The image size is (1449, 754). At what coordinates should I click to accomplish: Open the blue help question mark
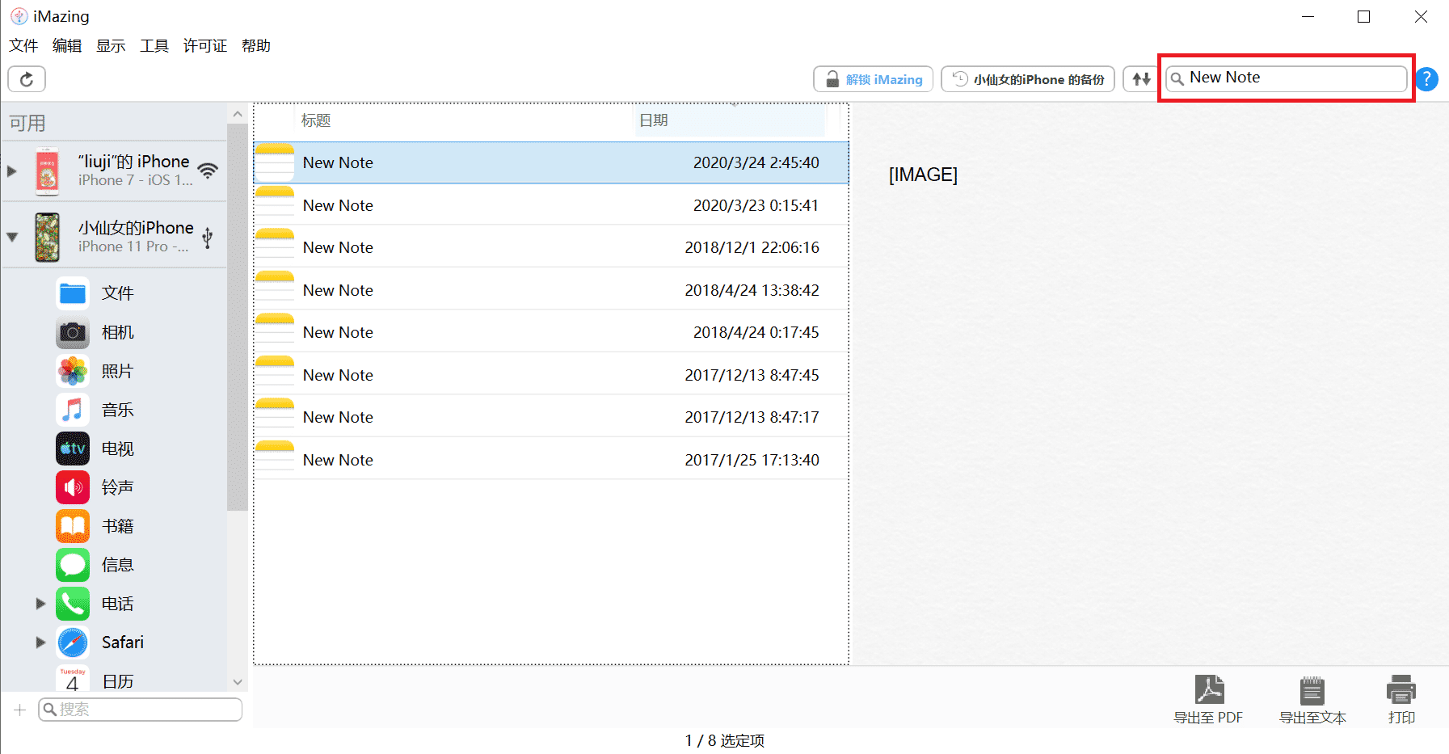pyautogui.click(x=1427, y=79)
